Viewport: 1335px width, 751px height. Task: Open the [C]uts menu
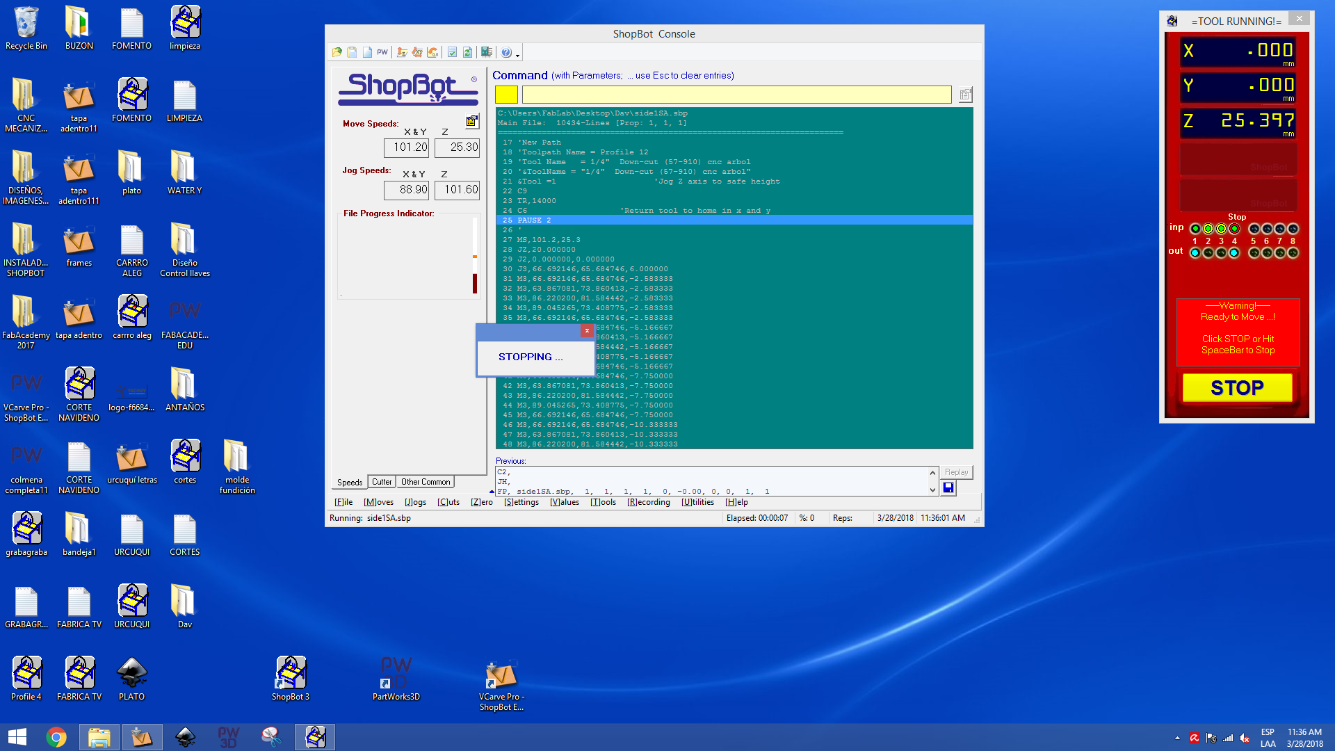448,502
